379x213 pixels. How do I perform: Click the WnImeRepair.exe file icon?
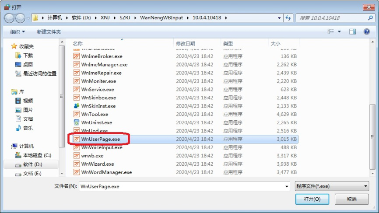coord(77,73)
